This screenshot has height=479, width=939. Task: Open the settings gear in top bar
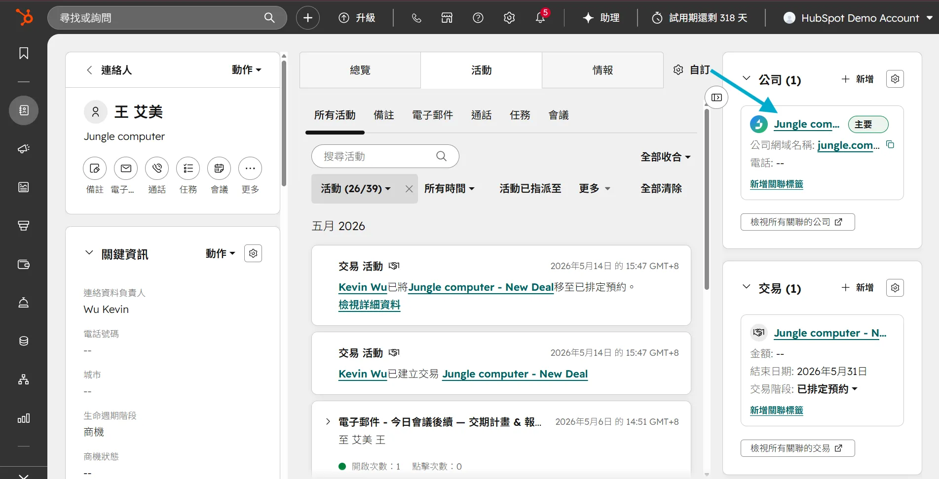pos(509,18)
